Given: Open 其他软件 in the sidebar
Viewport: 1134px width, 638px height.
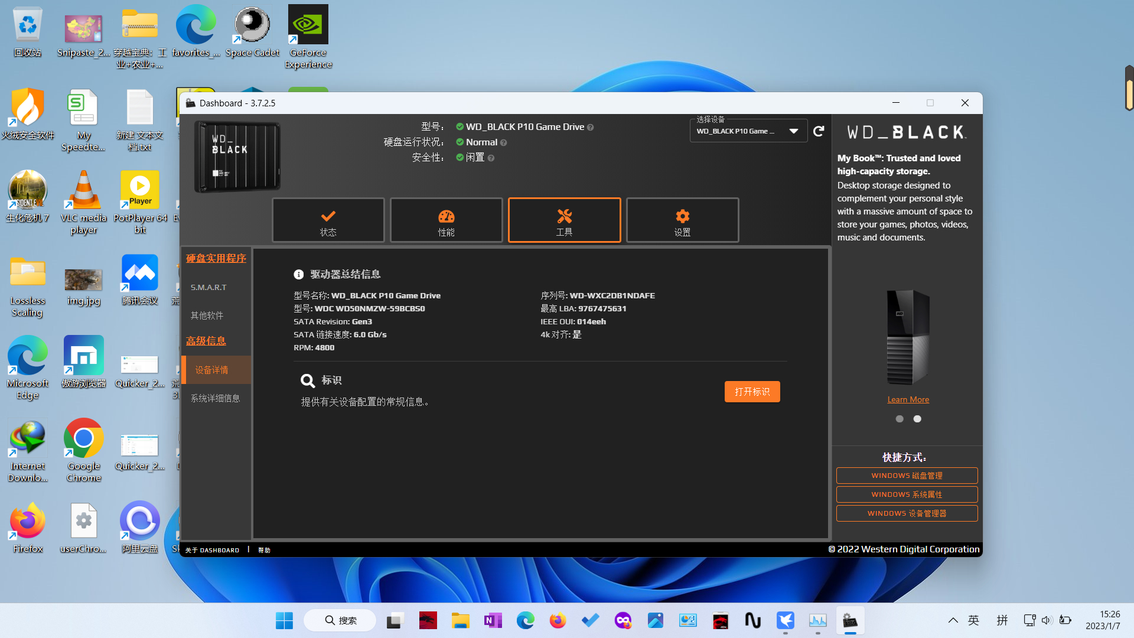Looking at the screenshot, I should tap(207, 315).
